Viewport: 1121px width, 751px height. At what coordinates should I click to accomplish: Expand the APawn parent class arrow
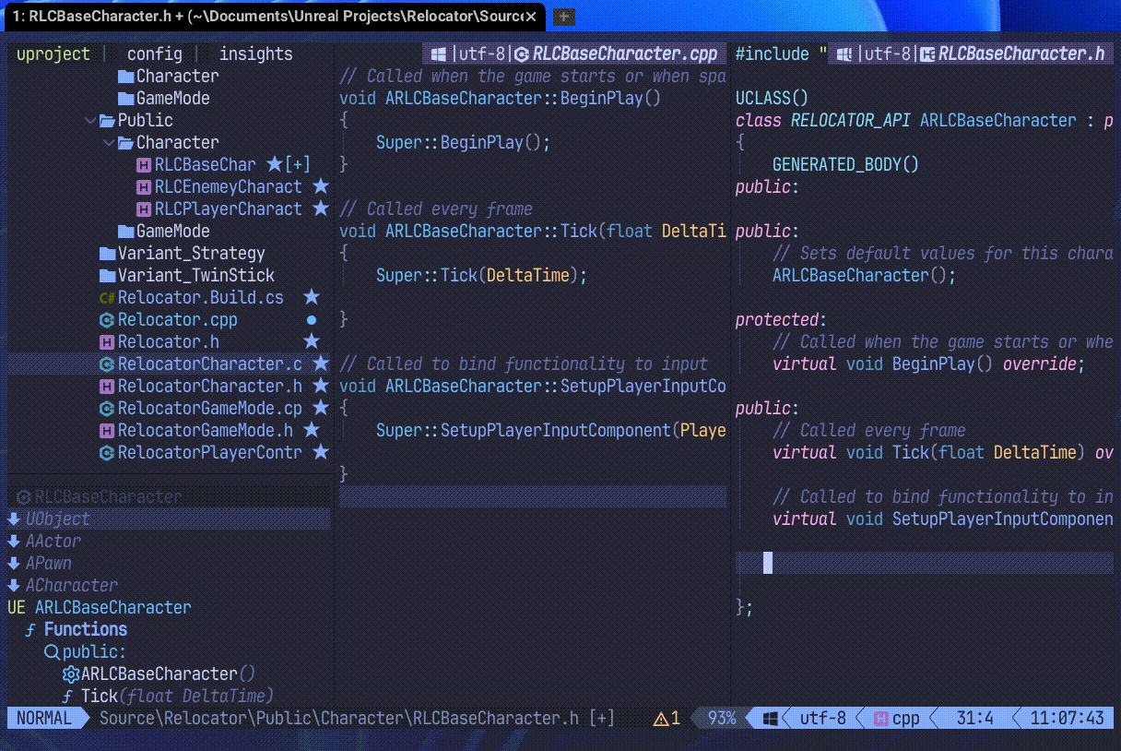pyautogui.click(x=14, y=563)
